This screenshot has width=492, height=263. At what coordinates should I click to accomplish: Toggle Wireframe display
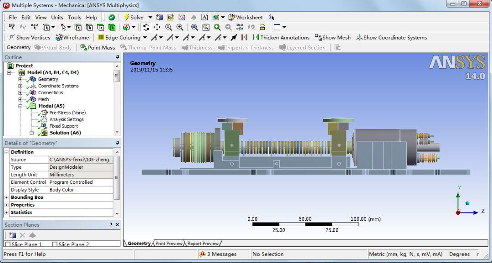[72, 37]
